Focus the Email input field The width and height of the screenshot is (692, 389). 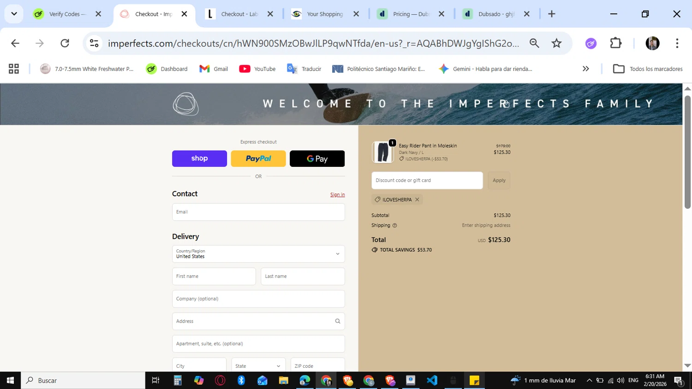click(x=258, y=212)
